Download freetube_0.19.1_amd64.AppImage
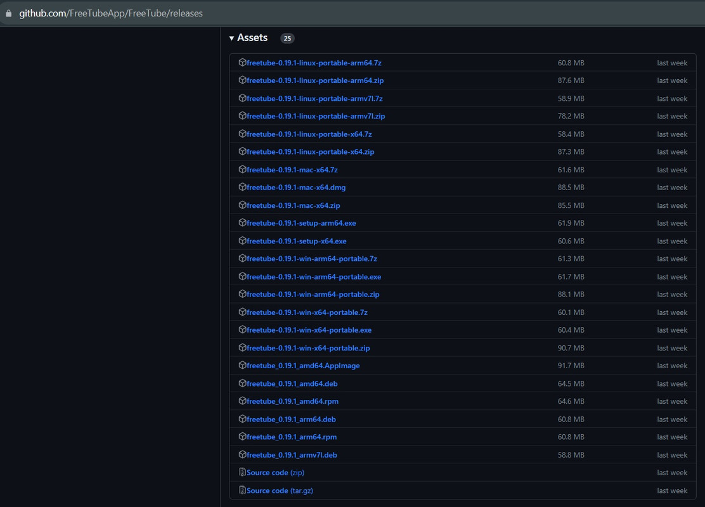The height and width of the screenshot is (507, 705). (303, 366)
